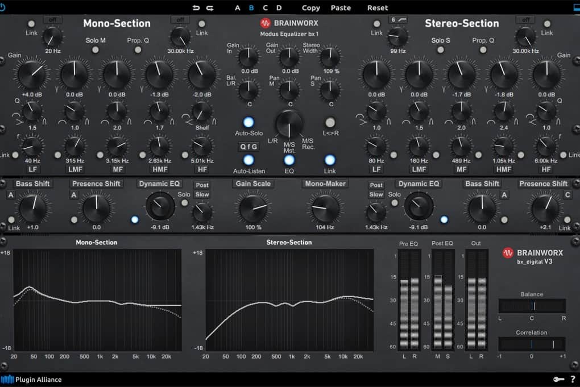Select the narrow bell icon beside Mono LMF Q knob
580x387 pixels.
88,122
